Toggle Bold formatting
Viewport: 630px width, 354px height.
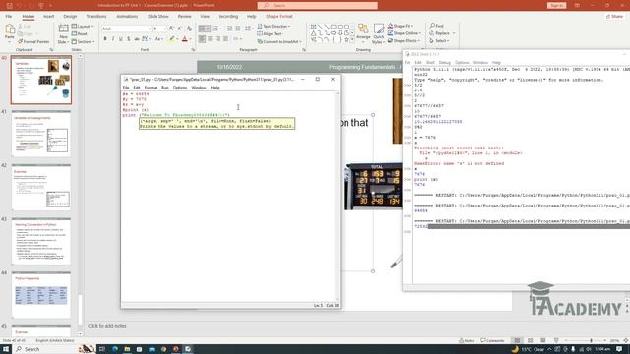tap(105, 39)
